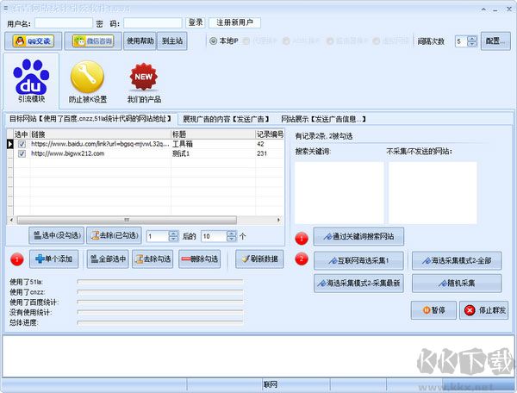Decrease the 间隔次数 value
The image size is (517, 393).
[x=472, y=44]
